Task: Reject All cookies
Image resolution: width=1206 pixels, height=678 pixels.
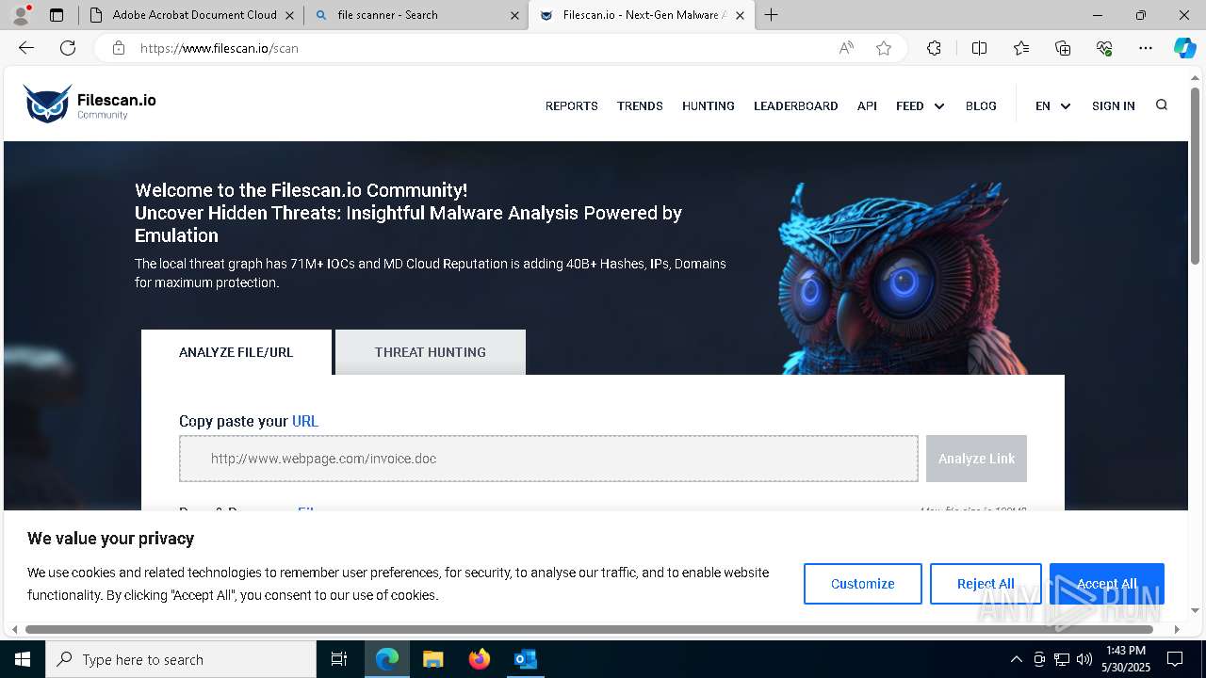Action: pos(986,584)
